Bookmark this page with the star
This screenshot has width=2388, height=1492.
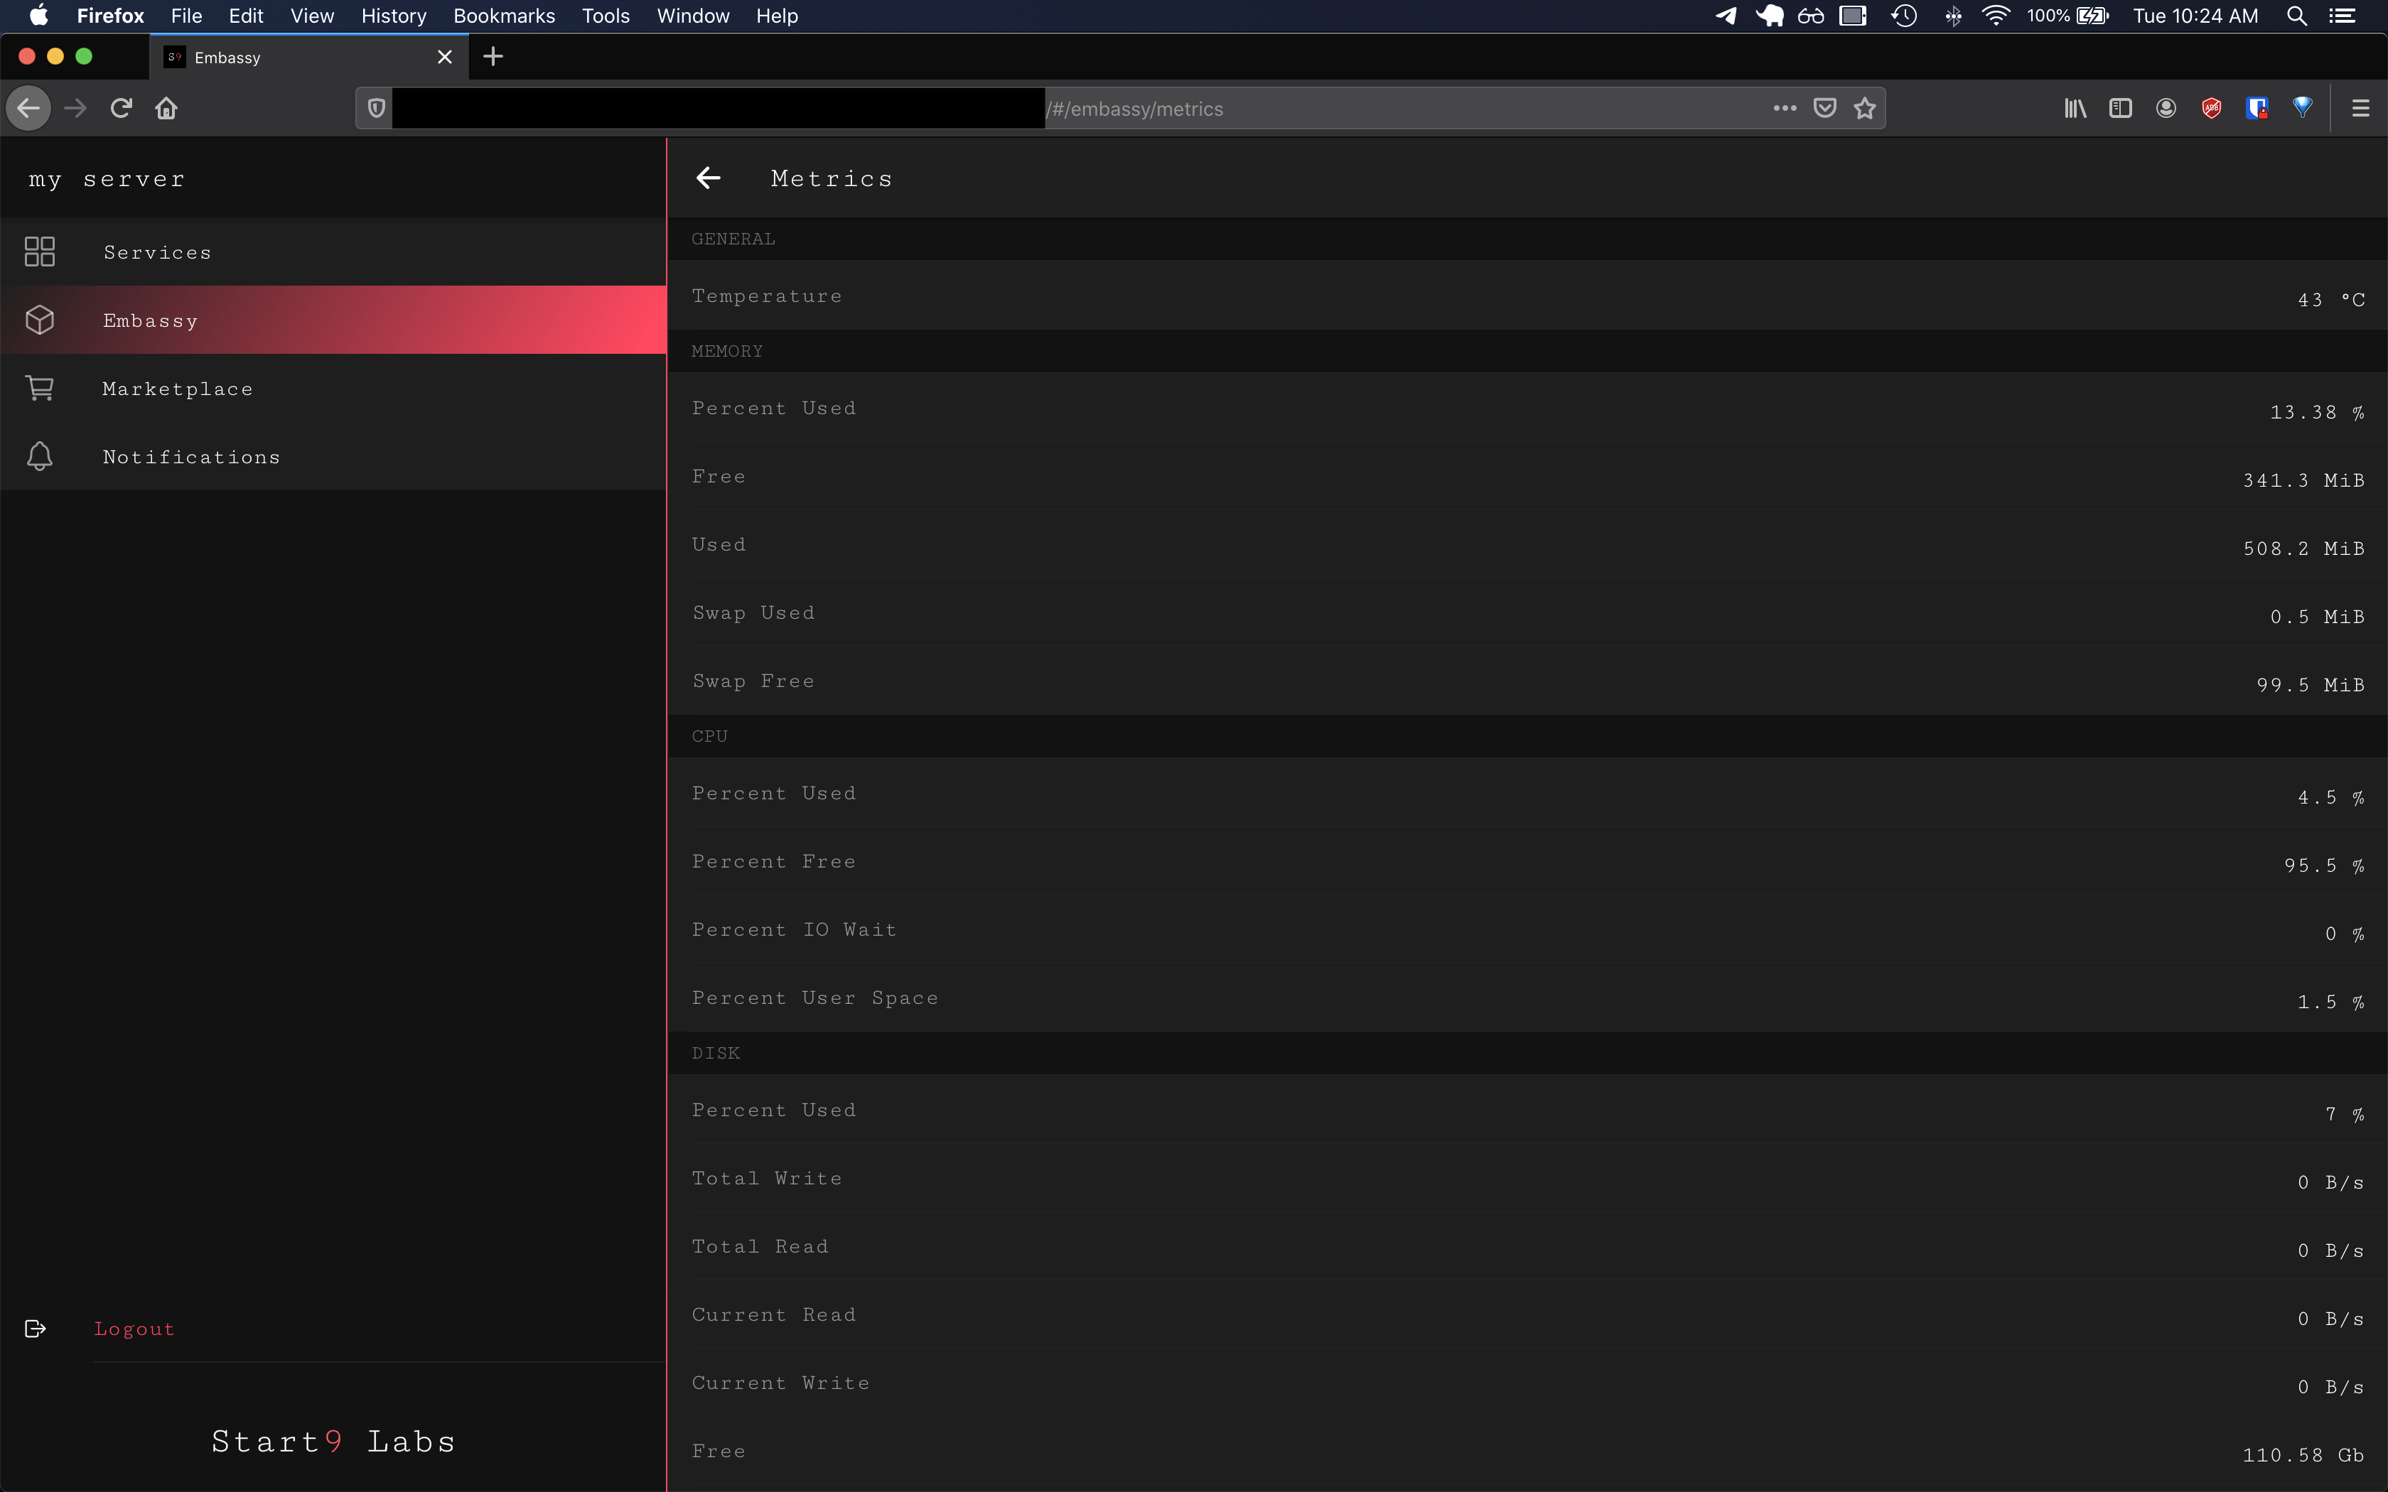[x=1864, y=109]
